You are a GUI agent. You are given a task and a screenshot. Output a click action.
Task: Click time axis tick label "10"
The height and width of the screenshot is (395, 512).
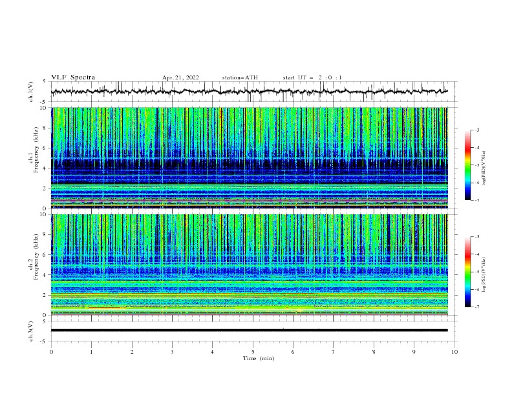click(454, 352)
